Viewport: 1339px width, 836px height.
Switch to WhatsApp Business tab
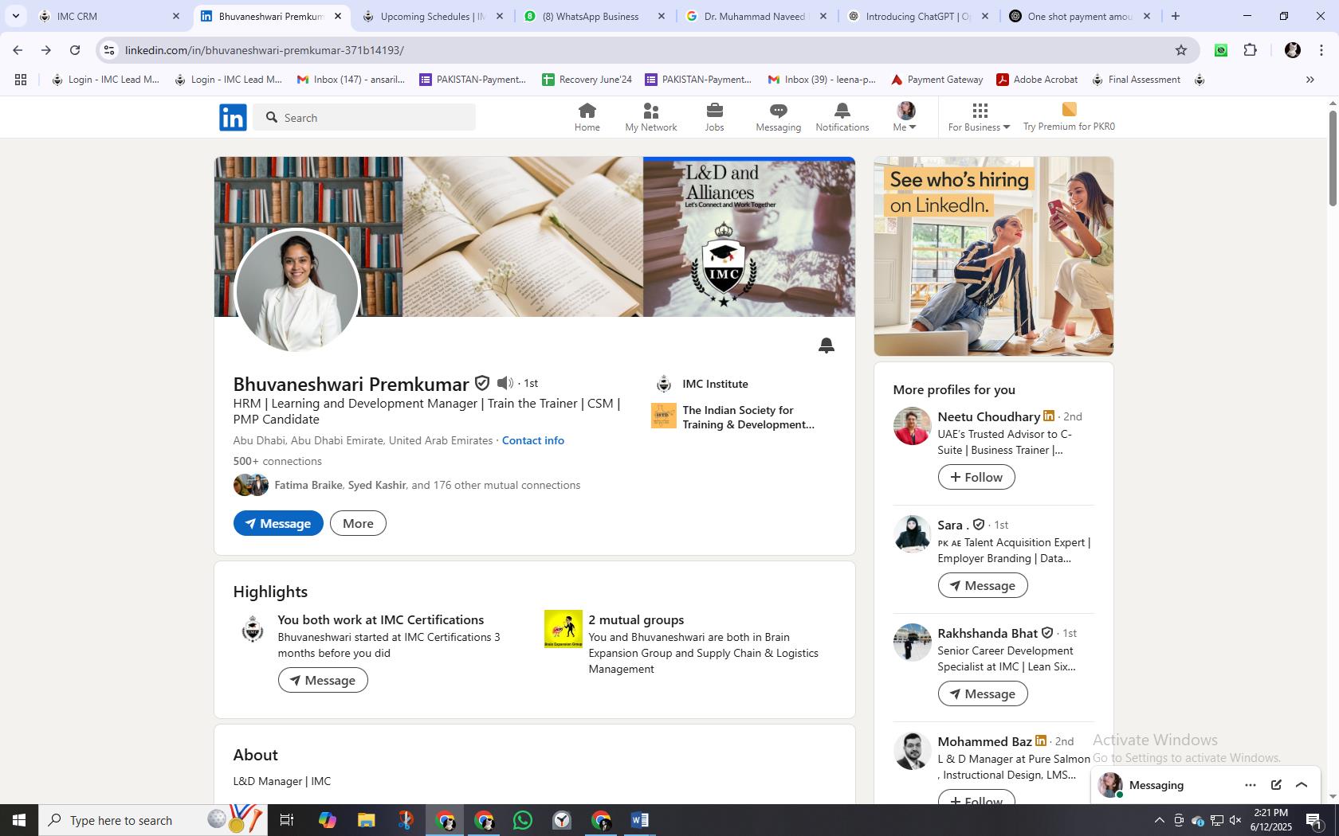(x=595, y=16)
